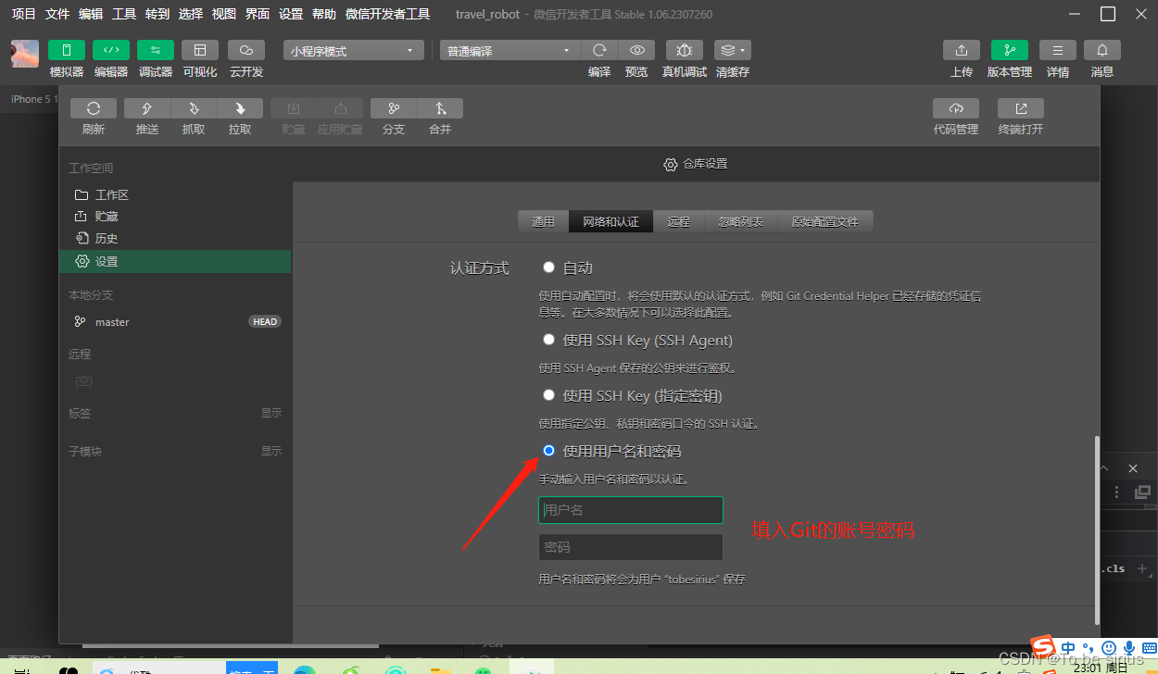Toggle the 编辑器 editor panel
Viewport: 1158px width, 674px height.
111,50
